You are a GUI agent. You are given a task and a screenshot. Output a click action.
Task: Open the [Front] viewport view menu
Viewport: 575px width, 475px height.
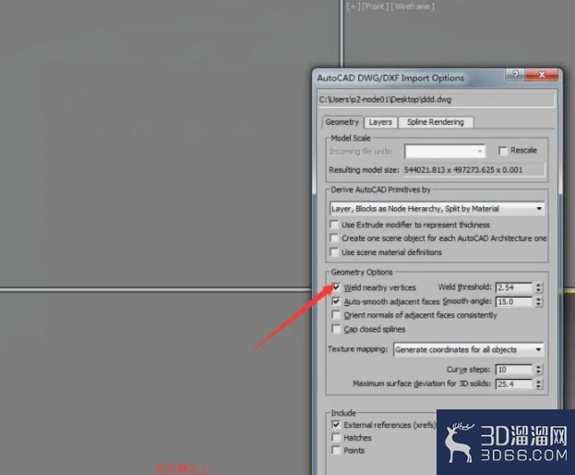click(x=375, y=6)
